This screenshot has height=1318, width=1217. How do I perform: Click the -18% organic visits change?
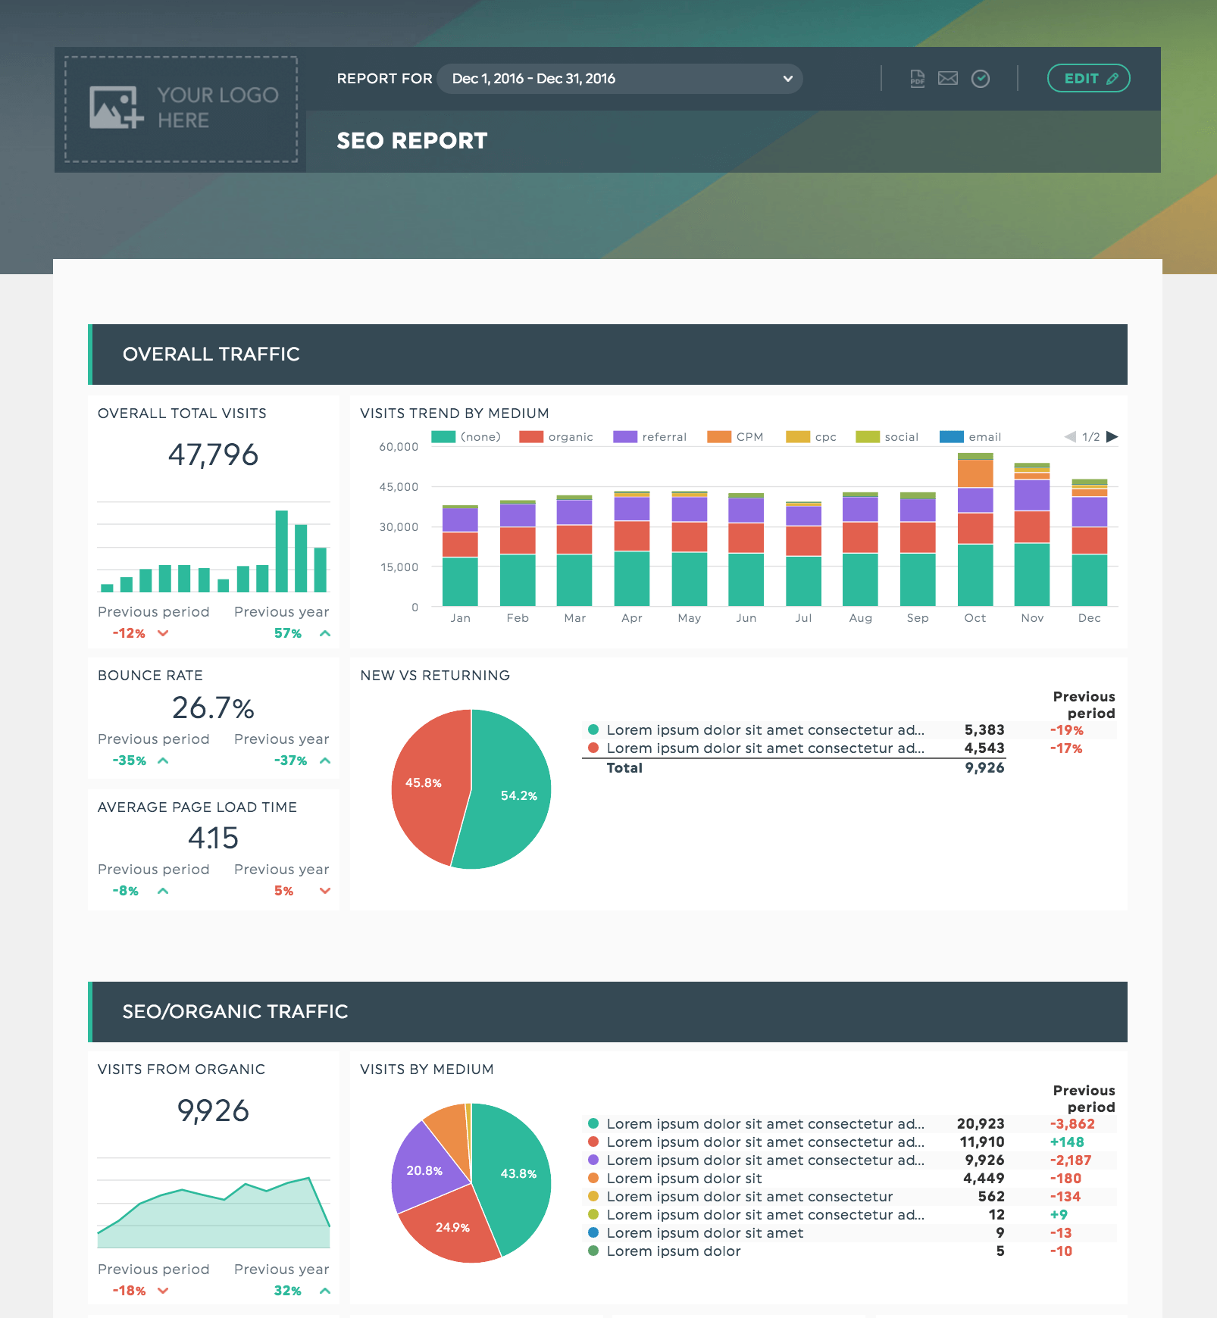click(x=130, y=1291)
